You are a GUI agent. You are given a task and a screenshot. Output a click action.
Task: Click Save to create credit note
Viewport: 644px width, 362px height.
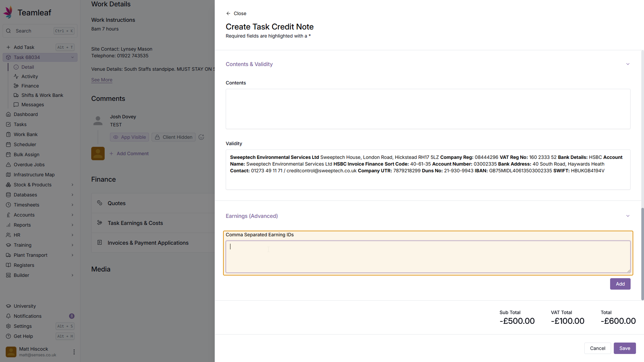(624, 348)
